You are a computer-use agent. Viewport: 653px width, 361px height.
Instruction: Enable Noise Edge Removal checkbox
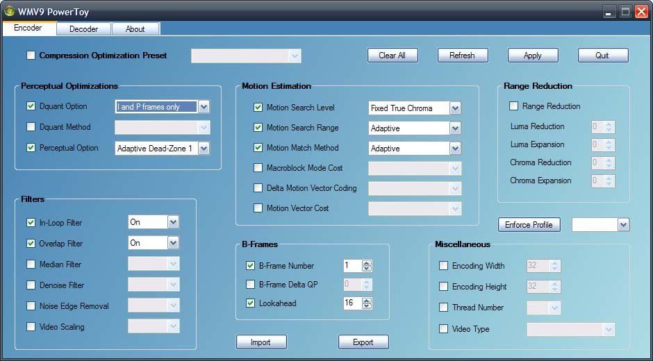pos(31,306)
